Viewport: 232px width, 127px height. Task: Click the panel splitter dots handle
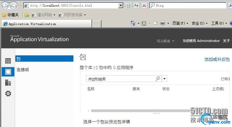(156, 113)
